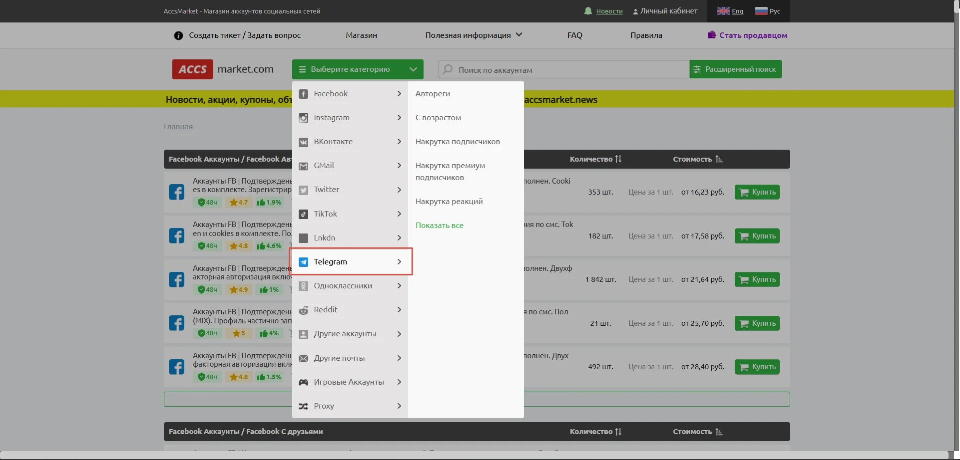Sort first table by Количество
This screenshot has width=960, height=460.
pyautogui.click(x=596, y=159)
